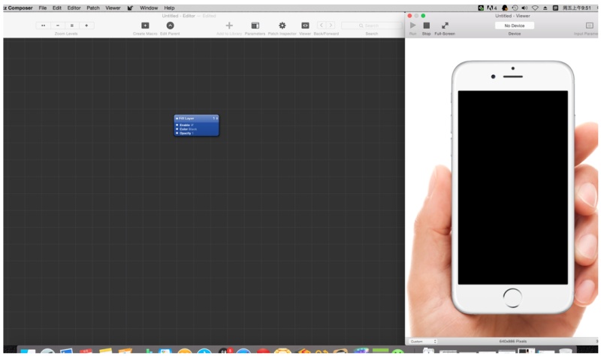This screenshot has height=356, width=601.
Task: Click the Enable input port on the Fill Layer patch
Action: (177, 125)
